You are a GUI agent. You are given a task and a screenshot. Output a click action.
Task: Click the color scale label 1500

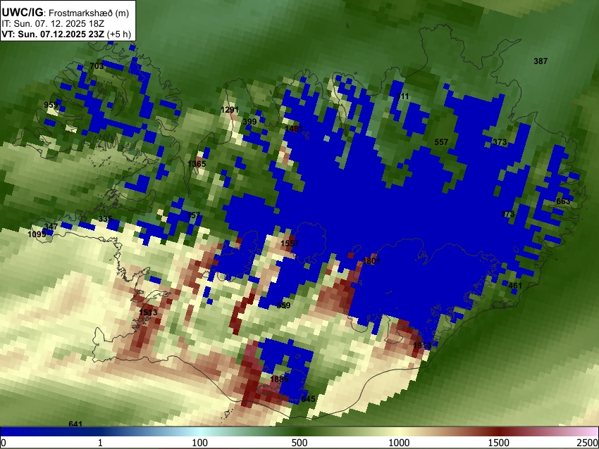[x=499, y=443]
